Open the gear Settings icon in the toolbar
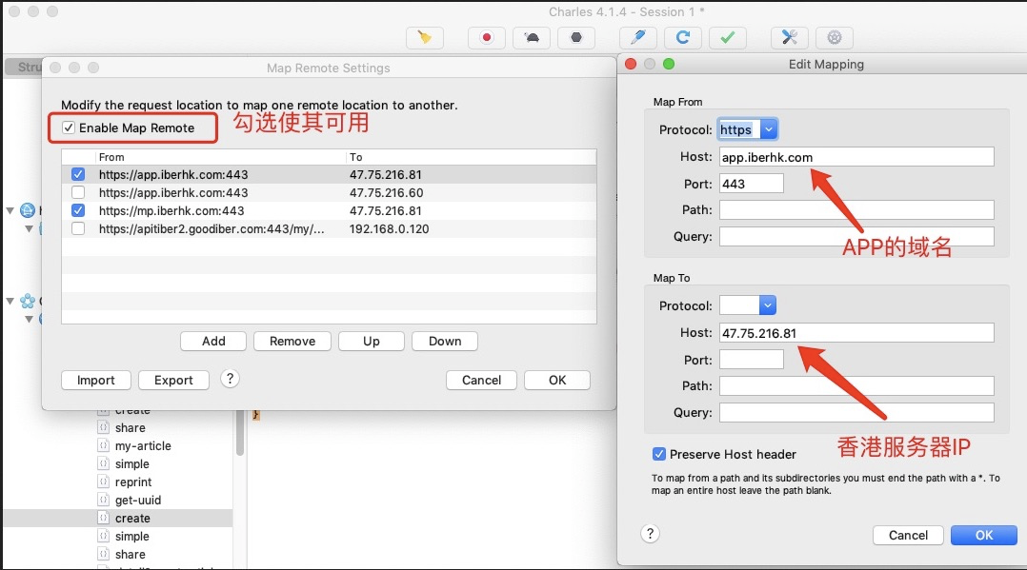The image size is (1027, 570). 834,37
